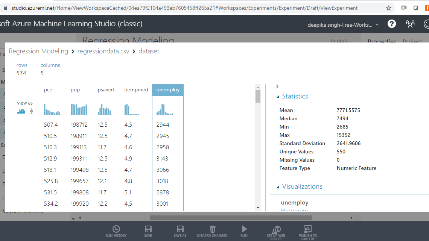Click the pce column histogram
Image resolution: width=429 pixels, height=241 pixels.
coord(52,109)
